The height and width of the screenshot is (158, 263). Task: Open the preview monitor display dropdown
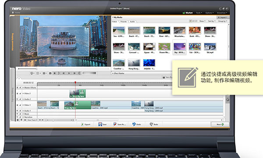click(x=32, y=73)
